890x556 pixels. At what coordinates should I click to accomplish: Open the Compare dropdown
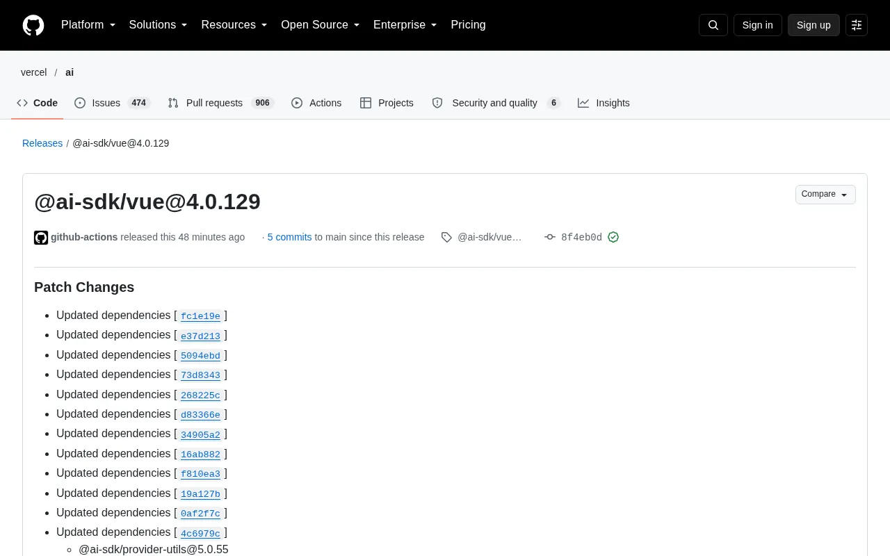point(825,195)
